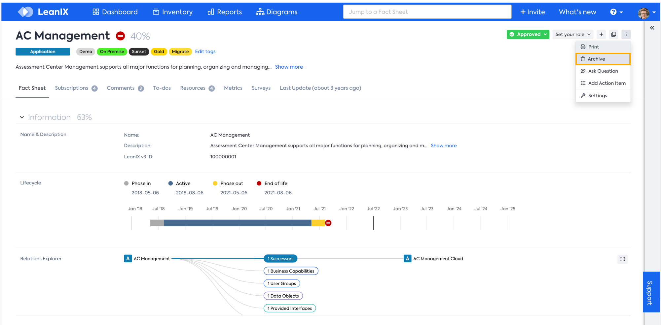Open the three-dot more actions menu
This screenshot has width=661, height=325.
point(626,34)
